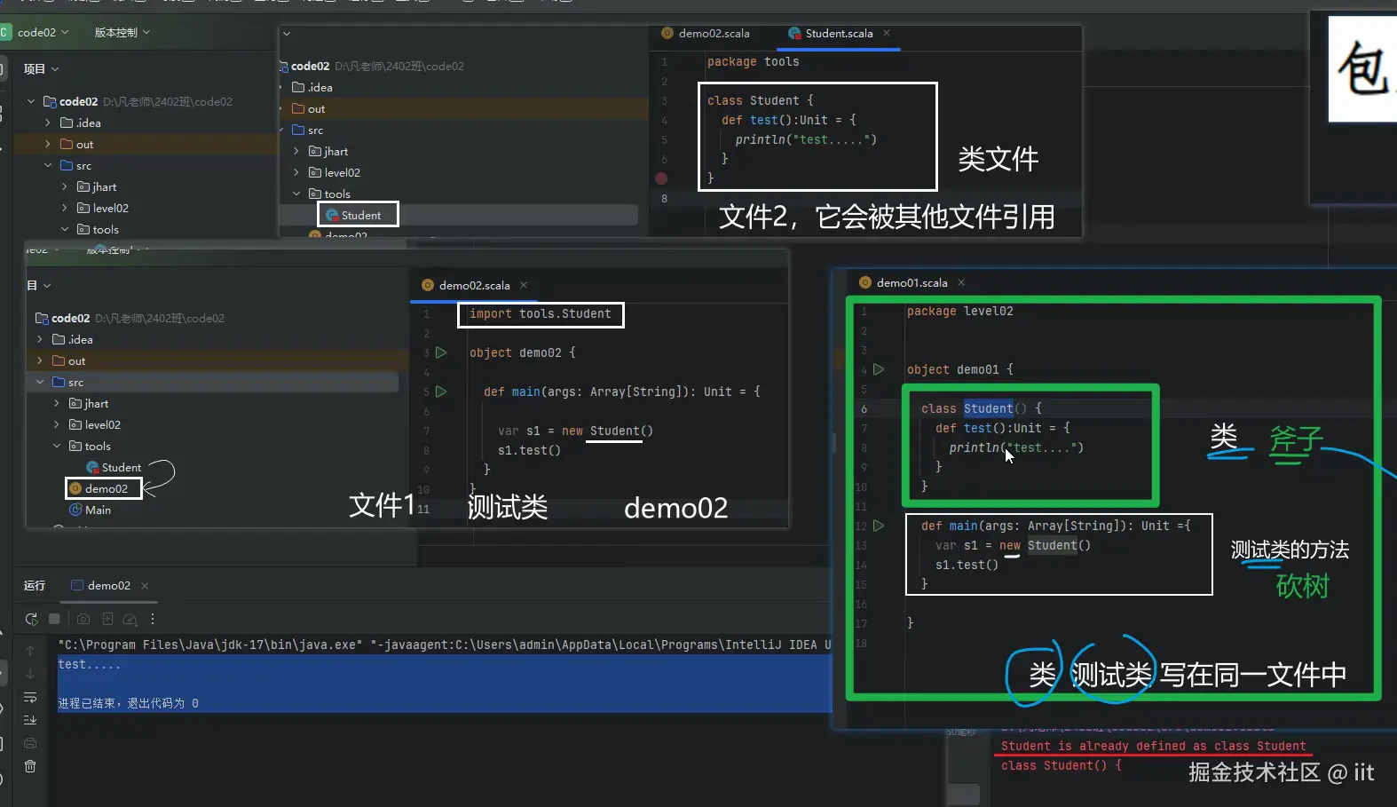The width and height of the screenshot is (1397, 807).
Task: Select level02 package in Student.scala snapshot tree
Action: pos(335,172)
